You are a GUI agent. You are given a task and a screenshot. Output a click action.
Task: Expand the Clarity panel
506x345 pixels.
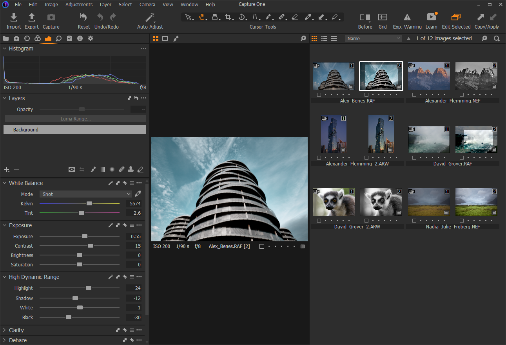[5, 330]
